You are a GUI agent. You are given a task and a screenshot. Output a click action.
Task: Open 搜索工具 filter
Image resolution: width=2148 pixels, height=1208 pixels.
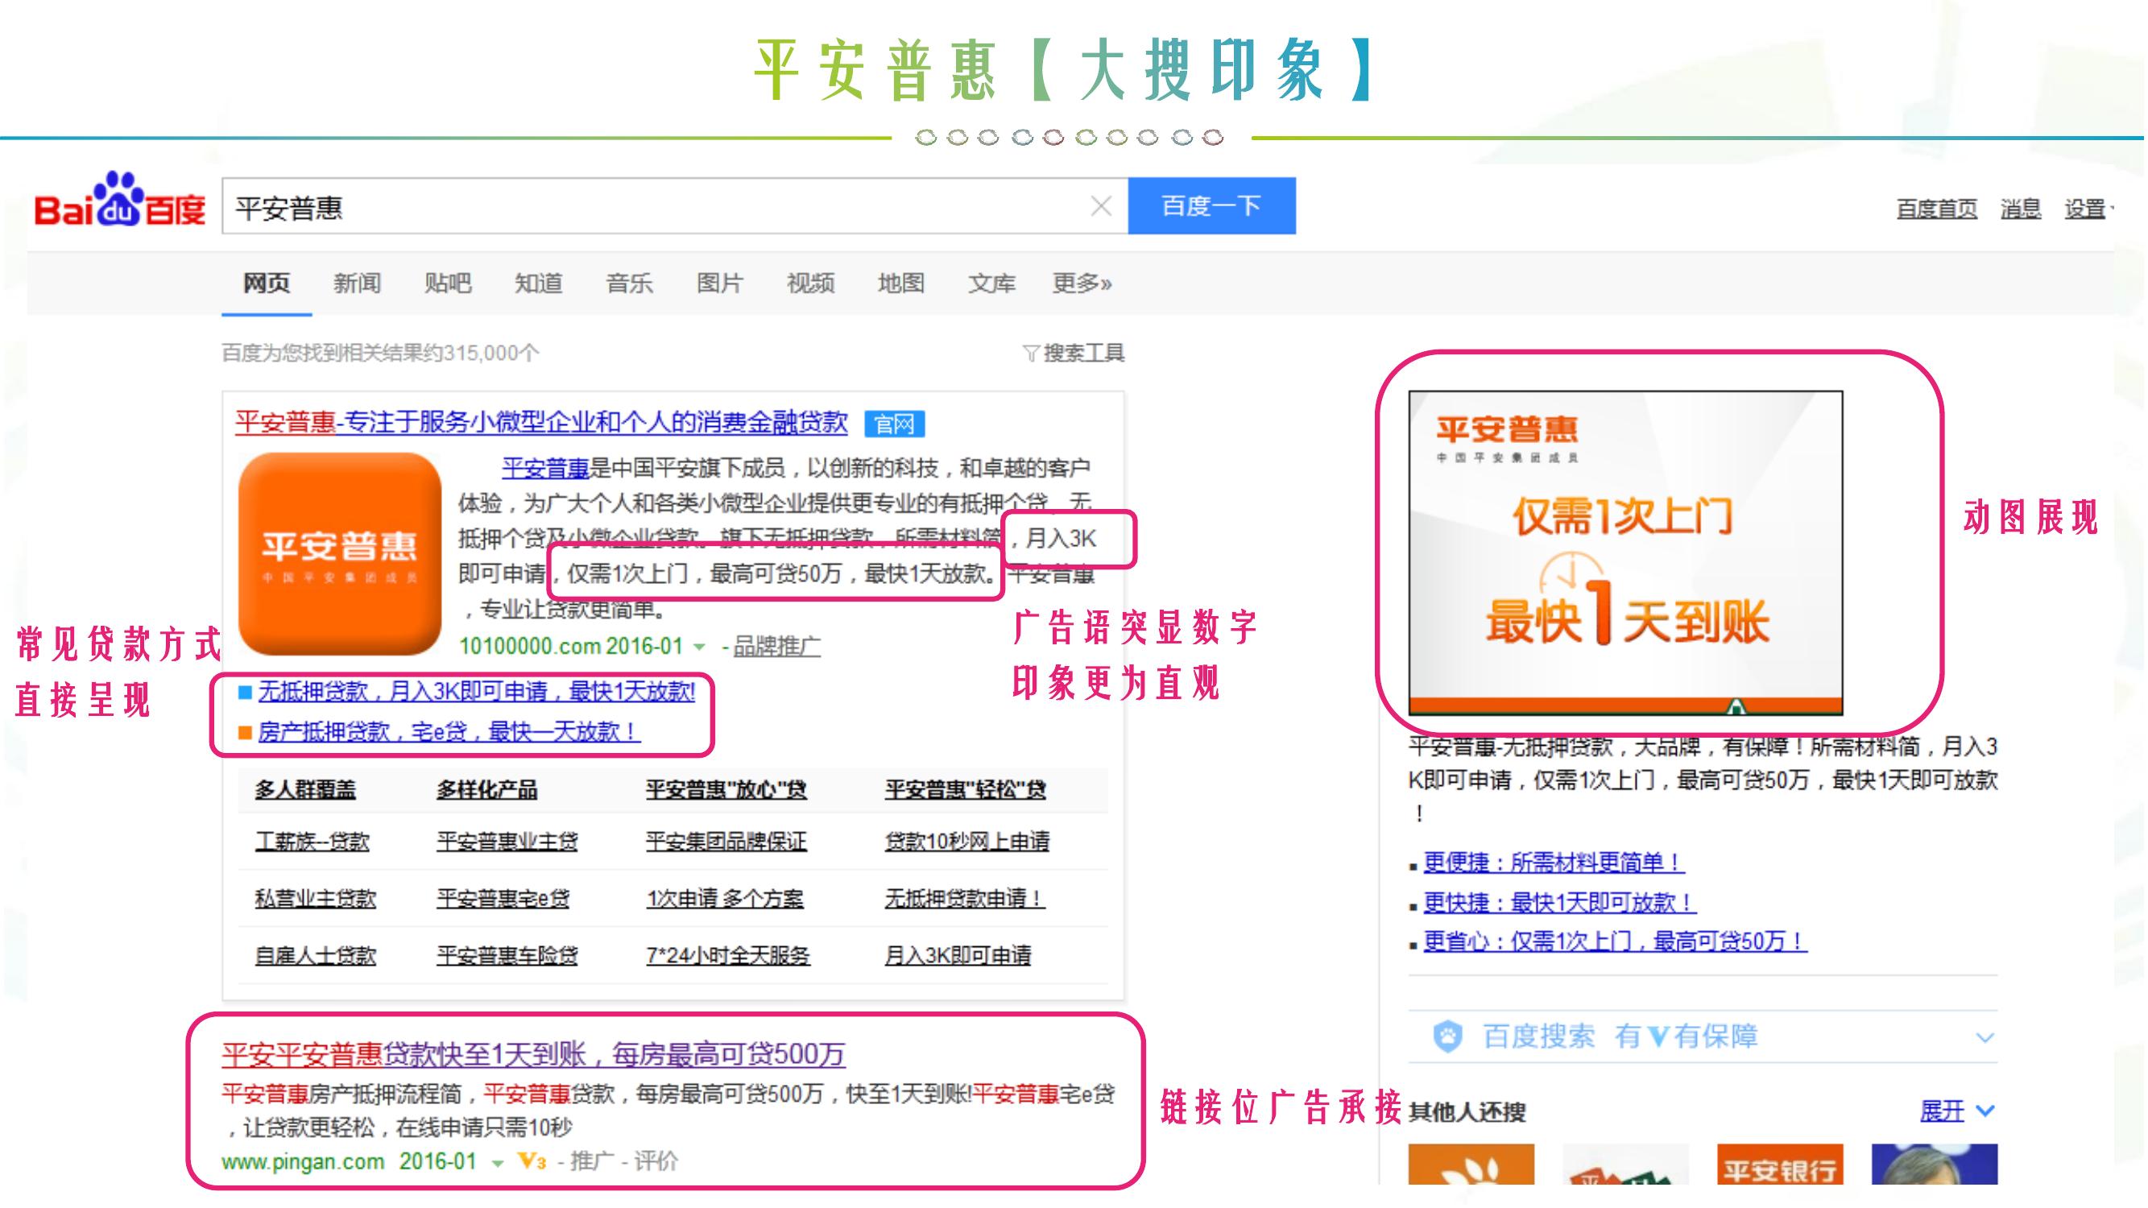1074,354
